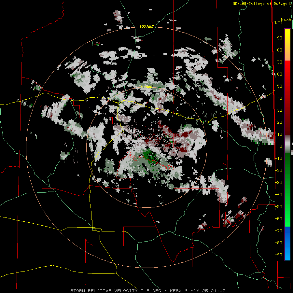The image size is (293, 293).
Task: Click the positive 50 value on velocity scale
Action: pos(280,86)
